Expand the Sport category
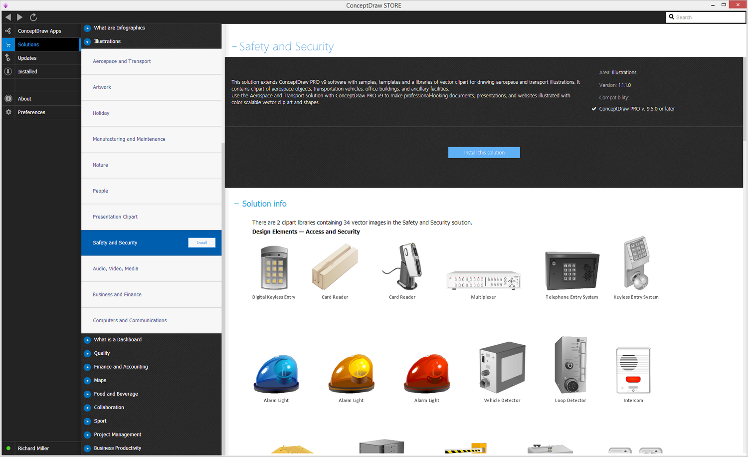The width and height of the screenshot is (748, 457). (87, 421)
